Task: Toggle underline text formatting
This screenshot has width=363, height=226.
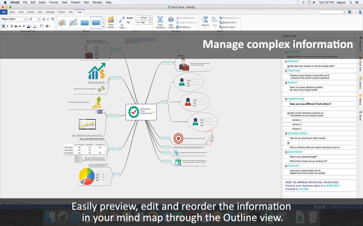Action: [x=12, y=26]
